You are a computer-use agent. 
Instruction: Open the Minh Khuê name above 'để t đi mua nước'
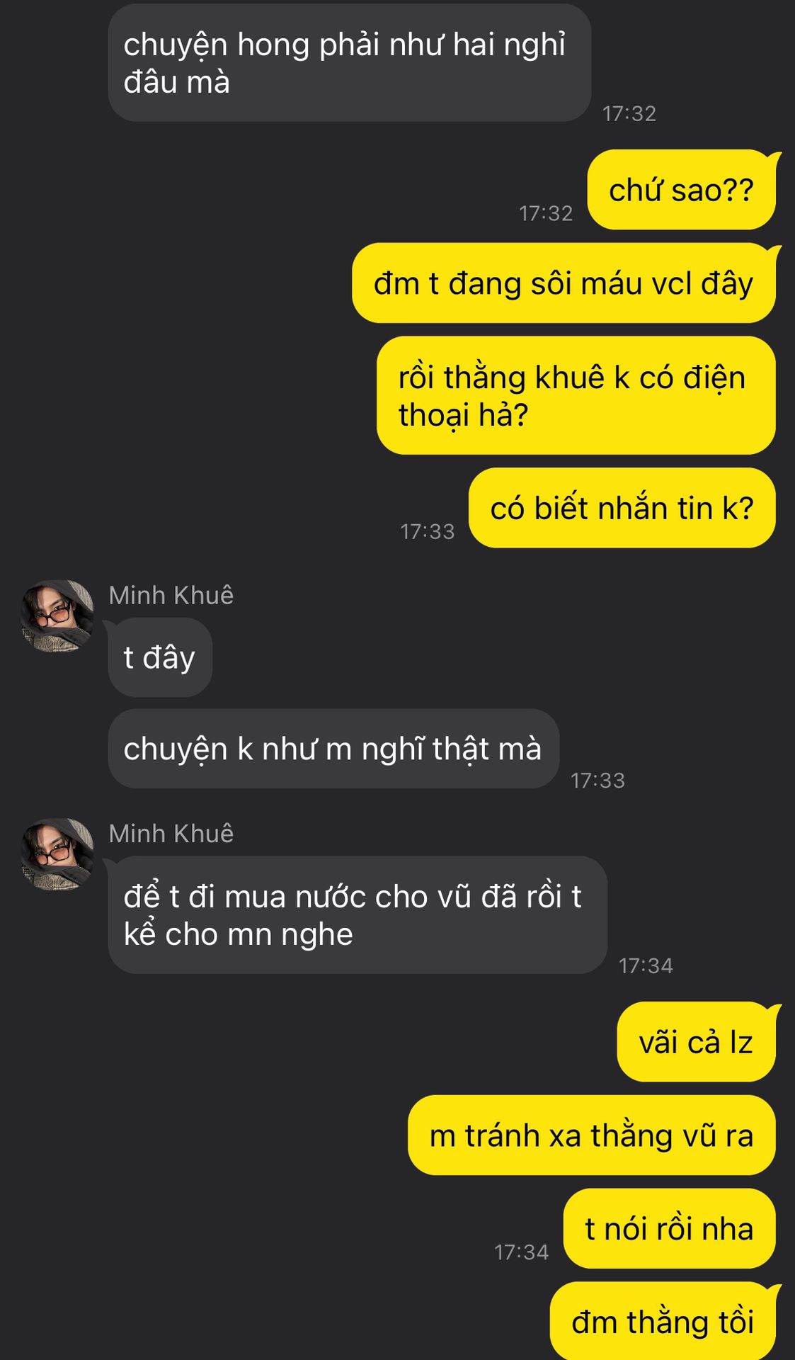(x=171, y=833)
